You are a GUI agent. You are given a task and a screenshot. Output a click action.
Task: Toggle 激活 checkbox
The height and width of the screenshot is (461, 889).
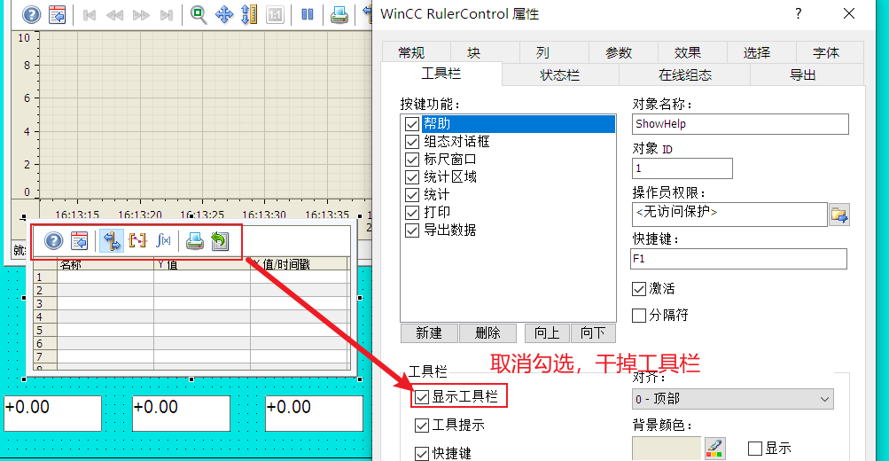tap(639, 289)
